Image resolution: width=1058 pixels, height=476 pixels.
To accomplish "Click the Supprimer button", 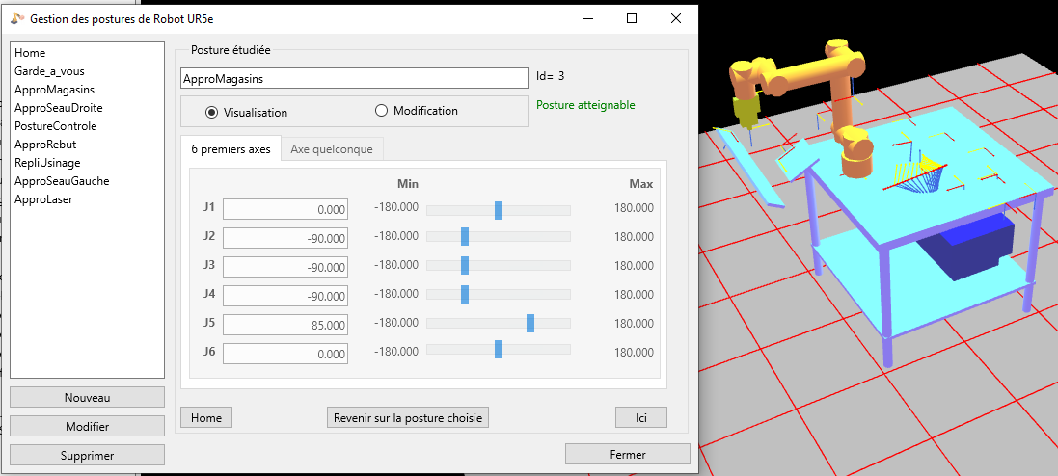I will [x=87, y=456].
